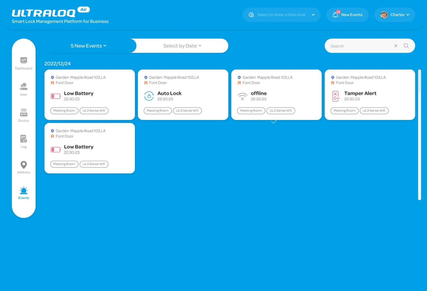427x291 pixels.
Task: Click the search magnifier icon
Action: coord(406,46)
